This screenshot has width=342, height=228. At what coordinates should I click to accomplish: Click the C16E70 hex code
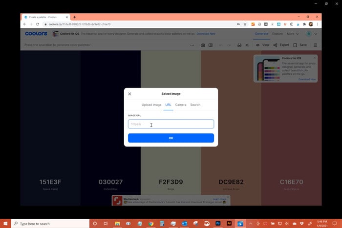[x=291, y=182]
